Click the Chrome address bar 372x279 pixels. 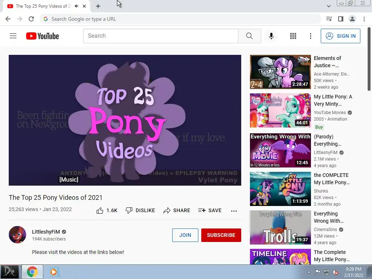point(180,19)
